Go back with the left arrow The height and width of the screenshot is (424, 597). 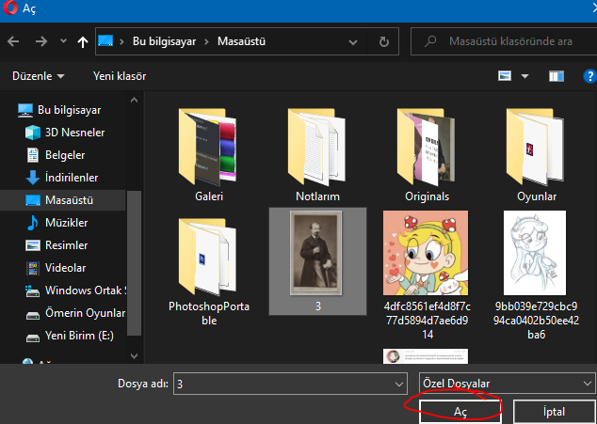click(x=13, y=41)
